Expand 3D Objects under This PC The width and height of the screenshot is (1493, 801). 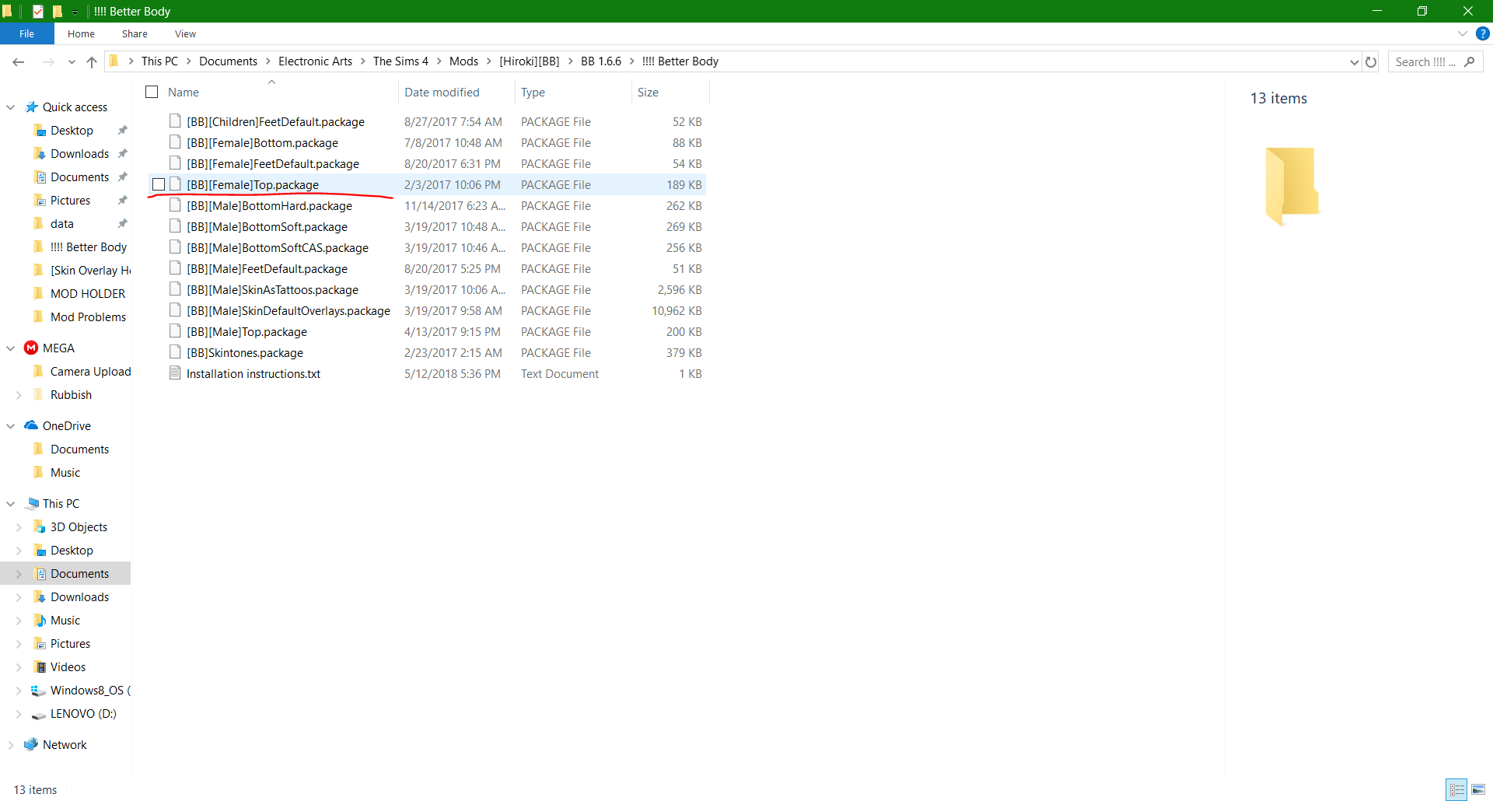pyautogui.click(x=19, y=527)
